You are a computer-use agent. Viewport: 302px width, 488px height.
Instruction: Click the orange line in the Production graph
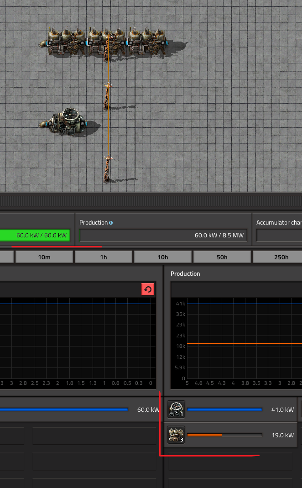click(x=245, y=344)
